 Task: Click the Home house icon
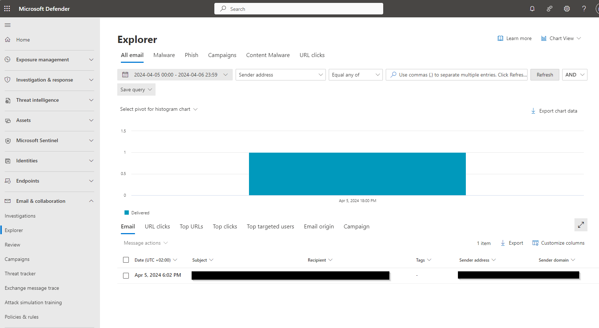[8, 40]
